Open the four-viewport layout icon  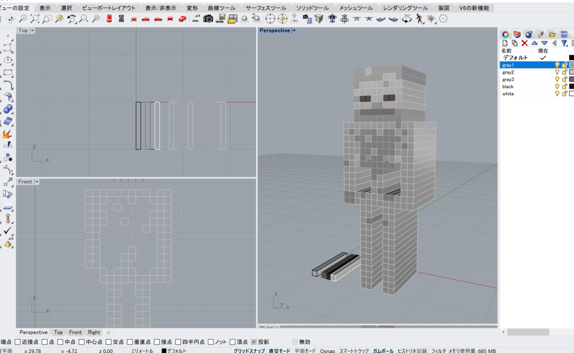[233, 19]
